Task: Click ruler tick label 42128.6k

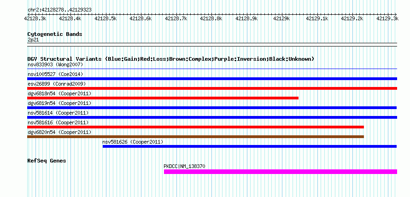Action: coord(141,18)
